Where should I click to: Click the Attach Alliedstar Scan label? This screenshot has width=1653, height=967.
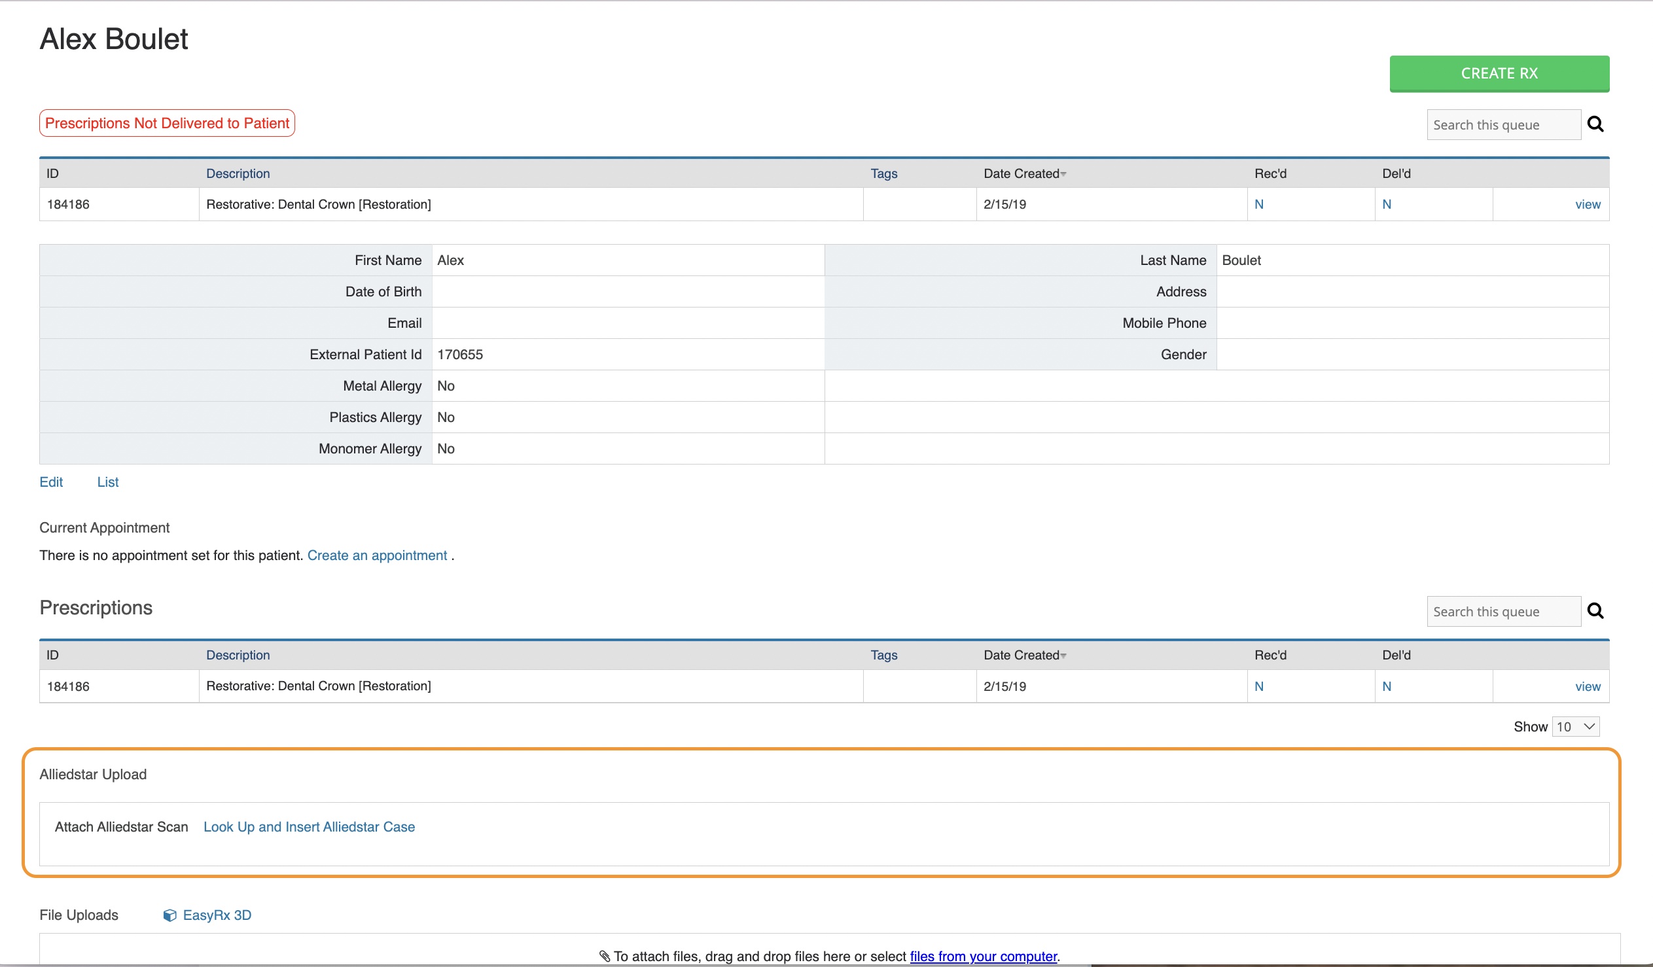121,827
